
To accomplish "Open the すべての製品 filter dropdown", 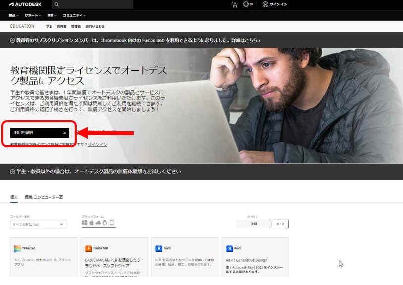I will [39, 224].
